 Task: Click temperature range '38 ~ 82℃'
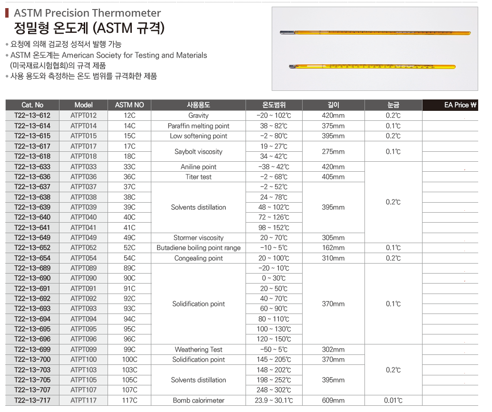tap(274, 126)
